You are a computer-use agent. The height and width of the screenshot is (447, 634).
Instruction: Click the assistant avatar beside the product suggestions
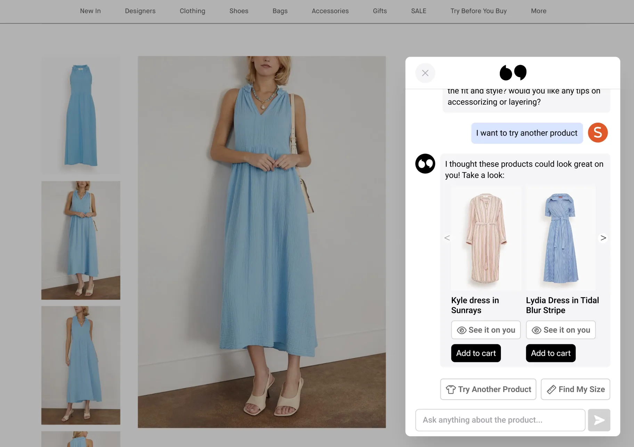coord(425,164)
